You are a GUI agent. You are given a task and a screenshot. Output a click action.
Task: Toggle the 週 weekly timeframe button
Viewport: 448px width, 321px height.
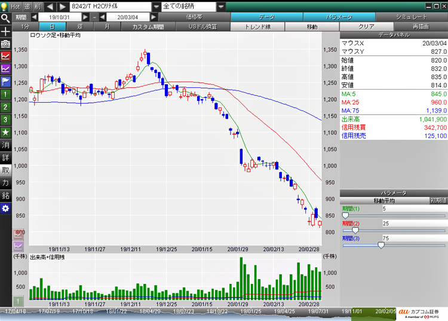pyautogui.click(x=80, y=27)
